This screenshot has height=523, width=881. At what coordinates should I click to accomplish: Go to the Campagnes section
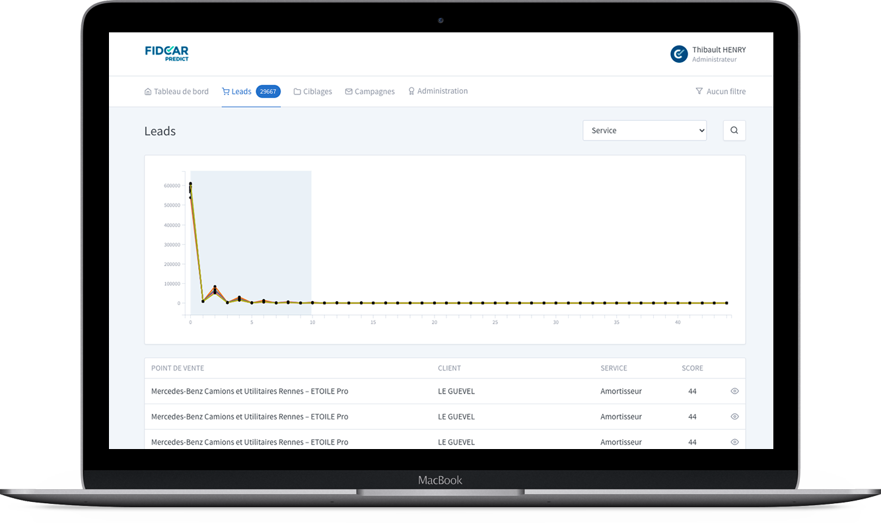pyautogui.click(x=374, y=91)
